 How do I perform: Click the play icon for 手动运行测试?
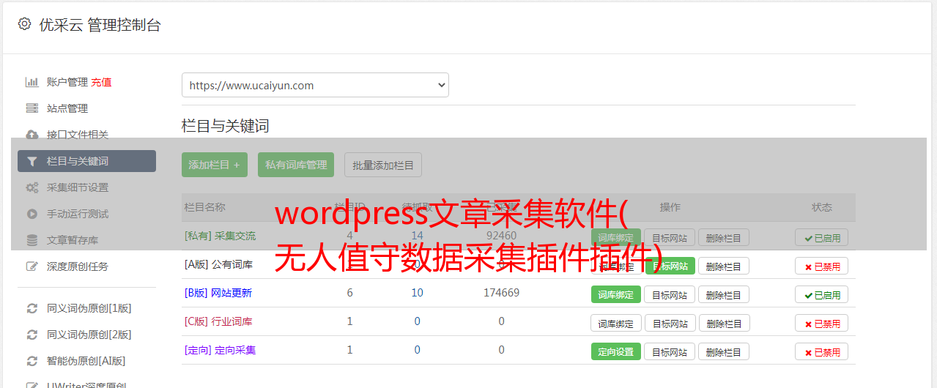point(32,214)
